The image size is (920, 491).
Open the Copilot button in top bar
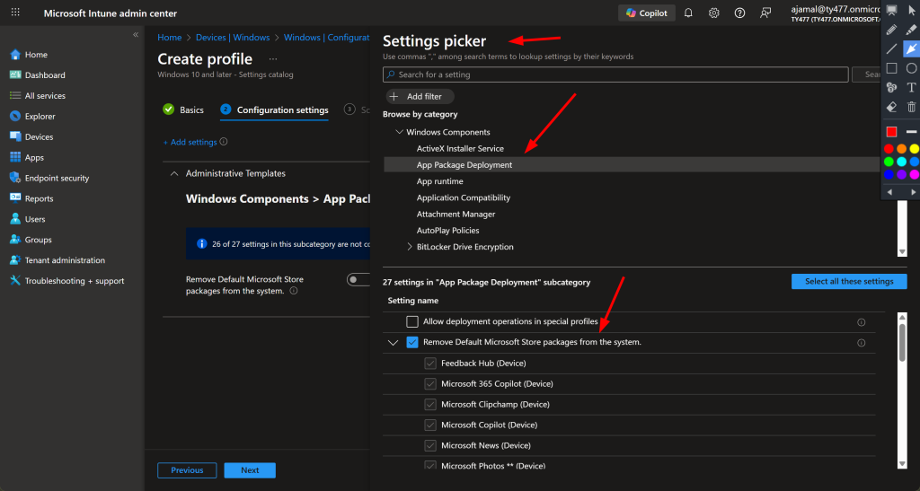point(647,13)
